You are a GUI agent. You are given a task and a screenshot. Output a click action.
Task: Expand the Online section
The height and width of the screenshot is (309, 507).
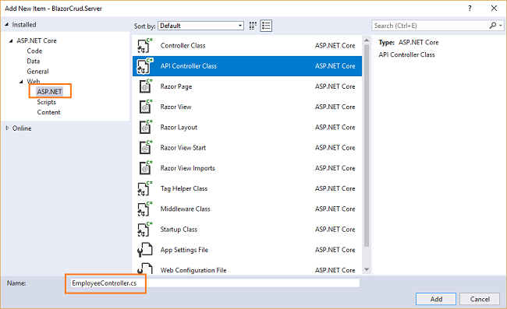[x=7, y=128]
